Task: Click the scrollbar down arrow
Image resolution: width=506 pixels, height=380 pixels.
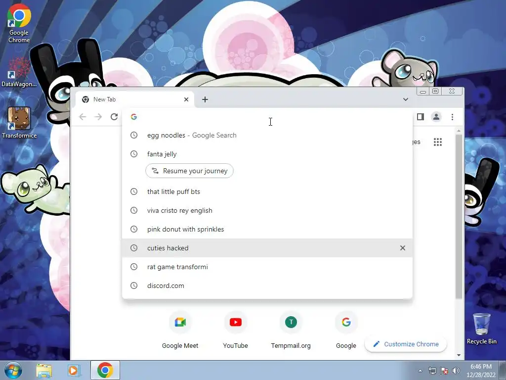Action: point(459,355)
